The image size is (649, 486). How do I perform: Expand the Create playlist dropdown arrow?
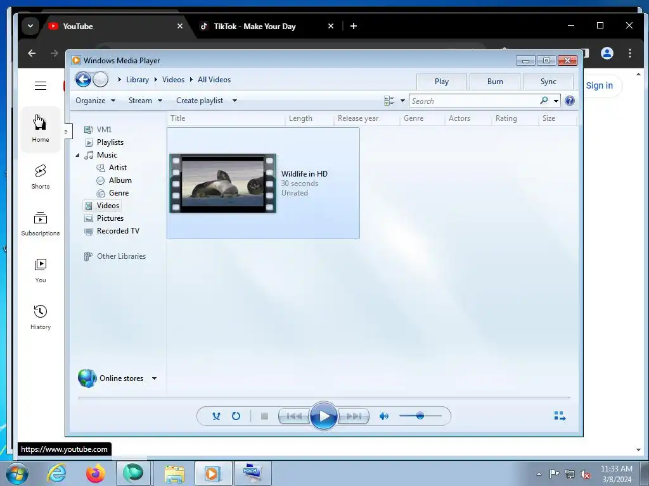pos(235,101)
